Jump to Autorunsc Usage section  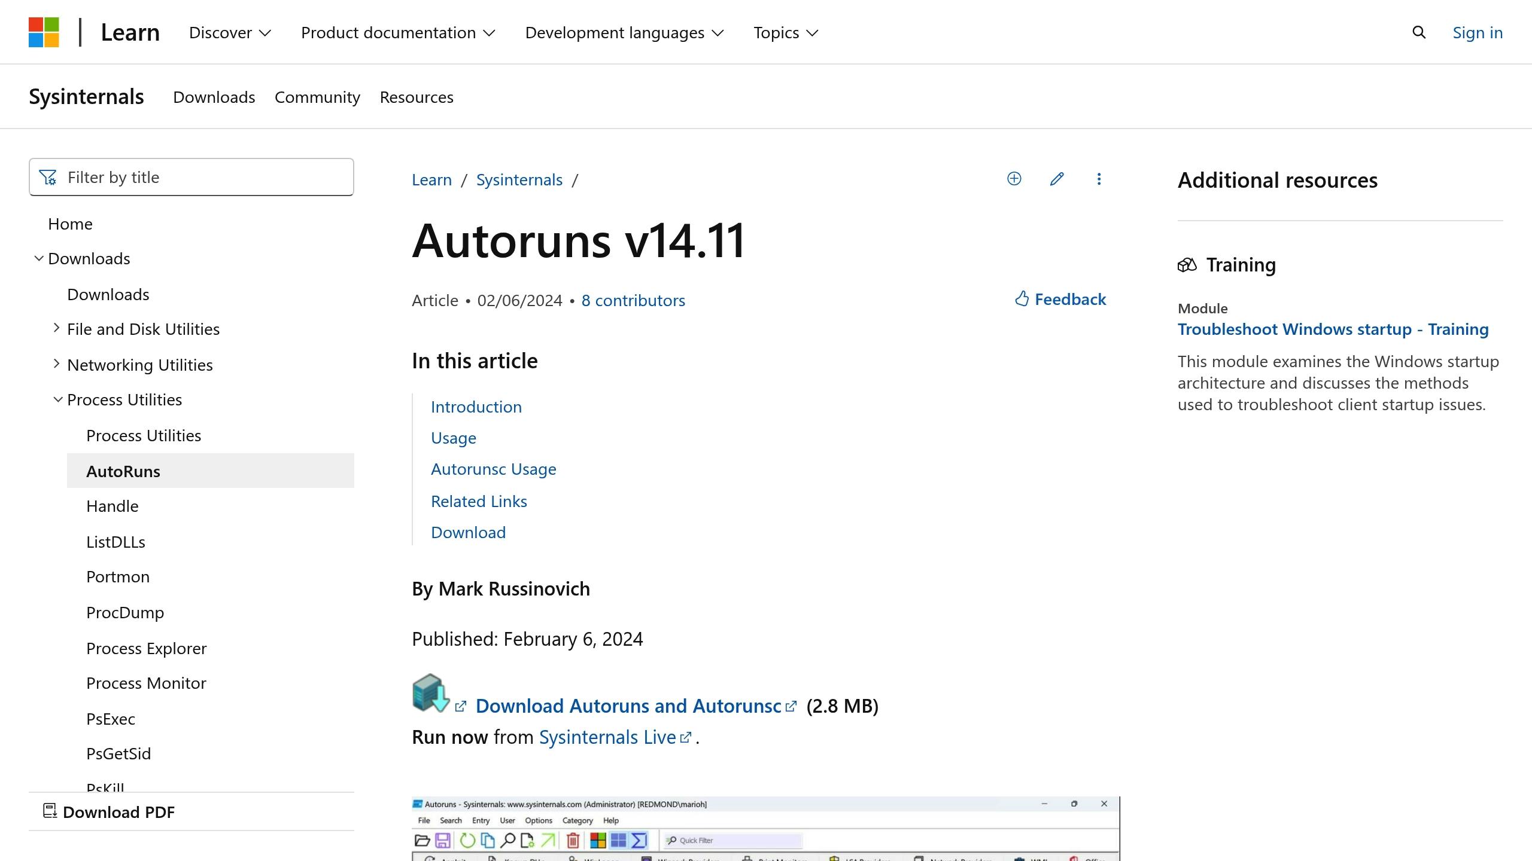pos(494,469)
